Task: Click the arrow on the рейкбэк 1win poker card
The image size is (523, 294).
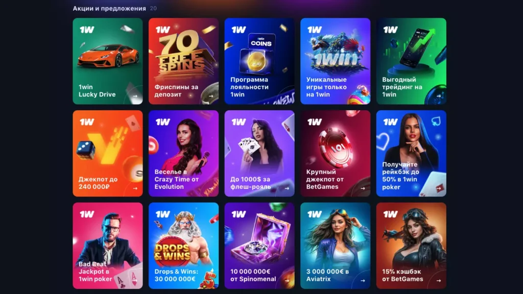Action: 439,188
